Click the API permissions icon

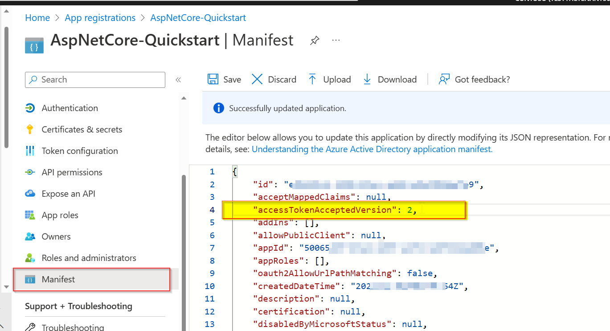30,172
